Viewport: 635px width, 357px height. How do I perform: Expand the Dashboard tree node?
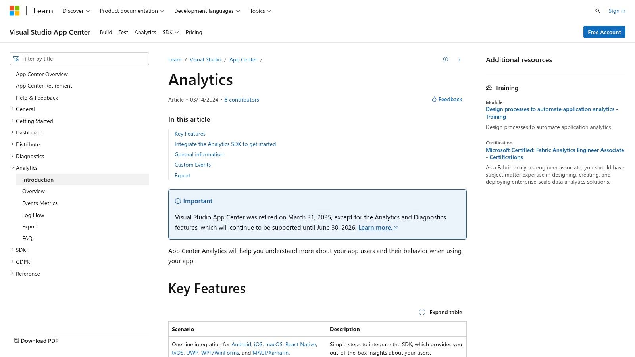pos(12,132)
